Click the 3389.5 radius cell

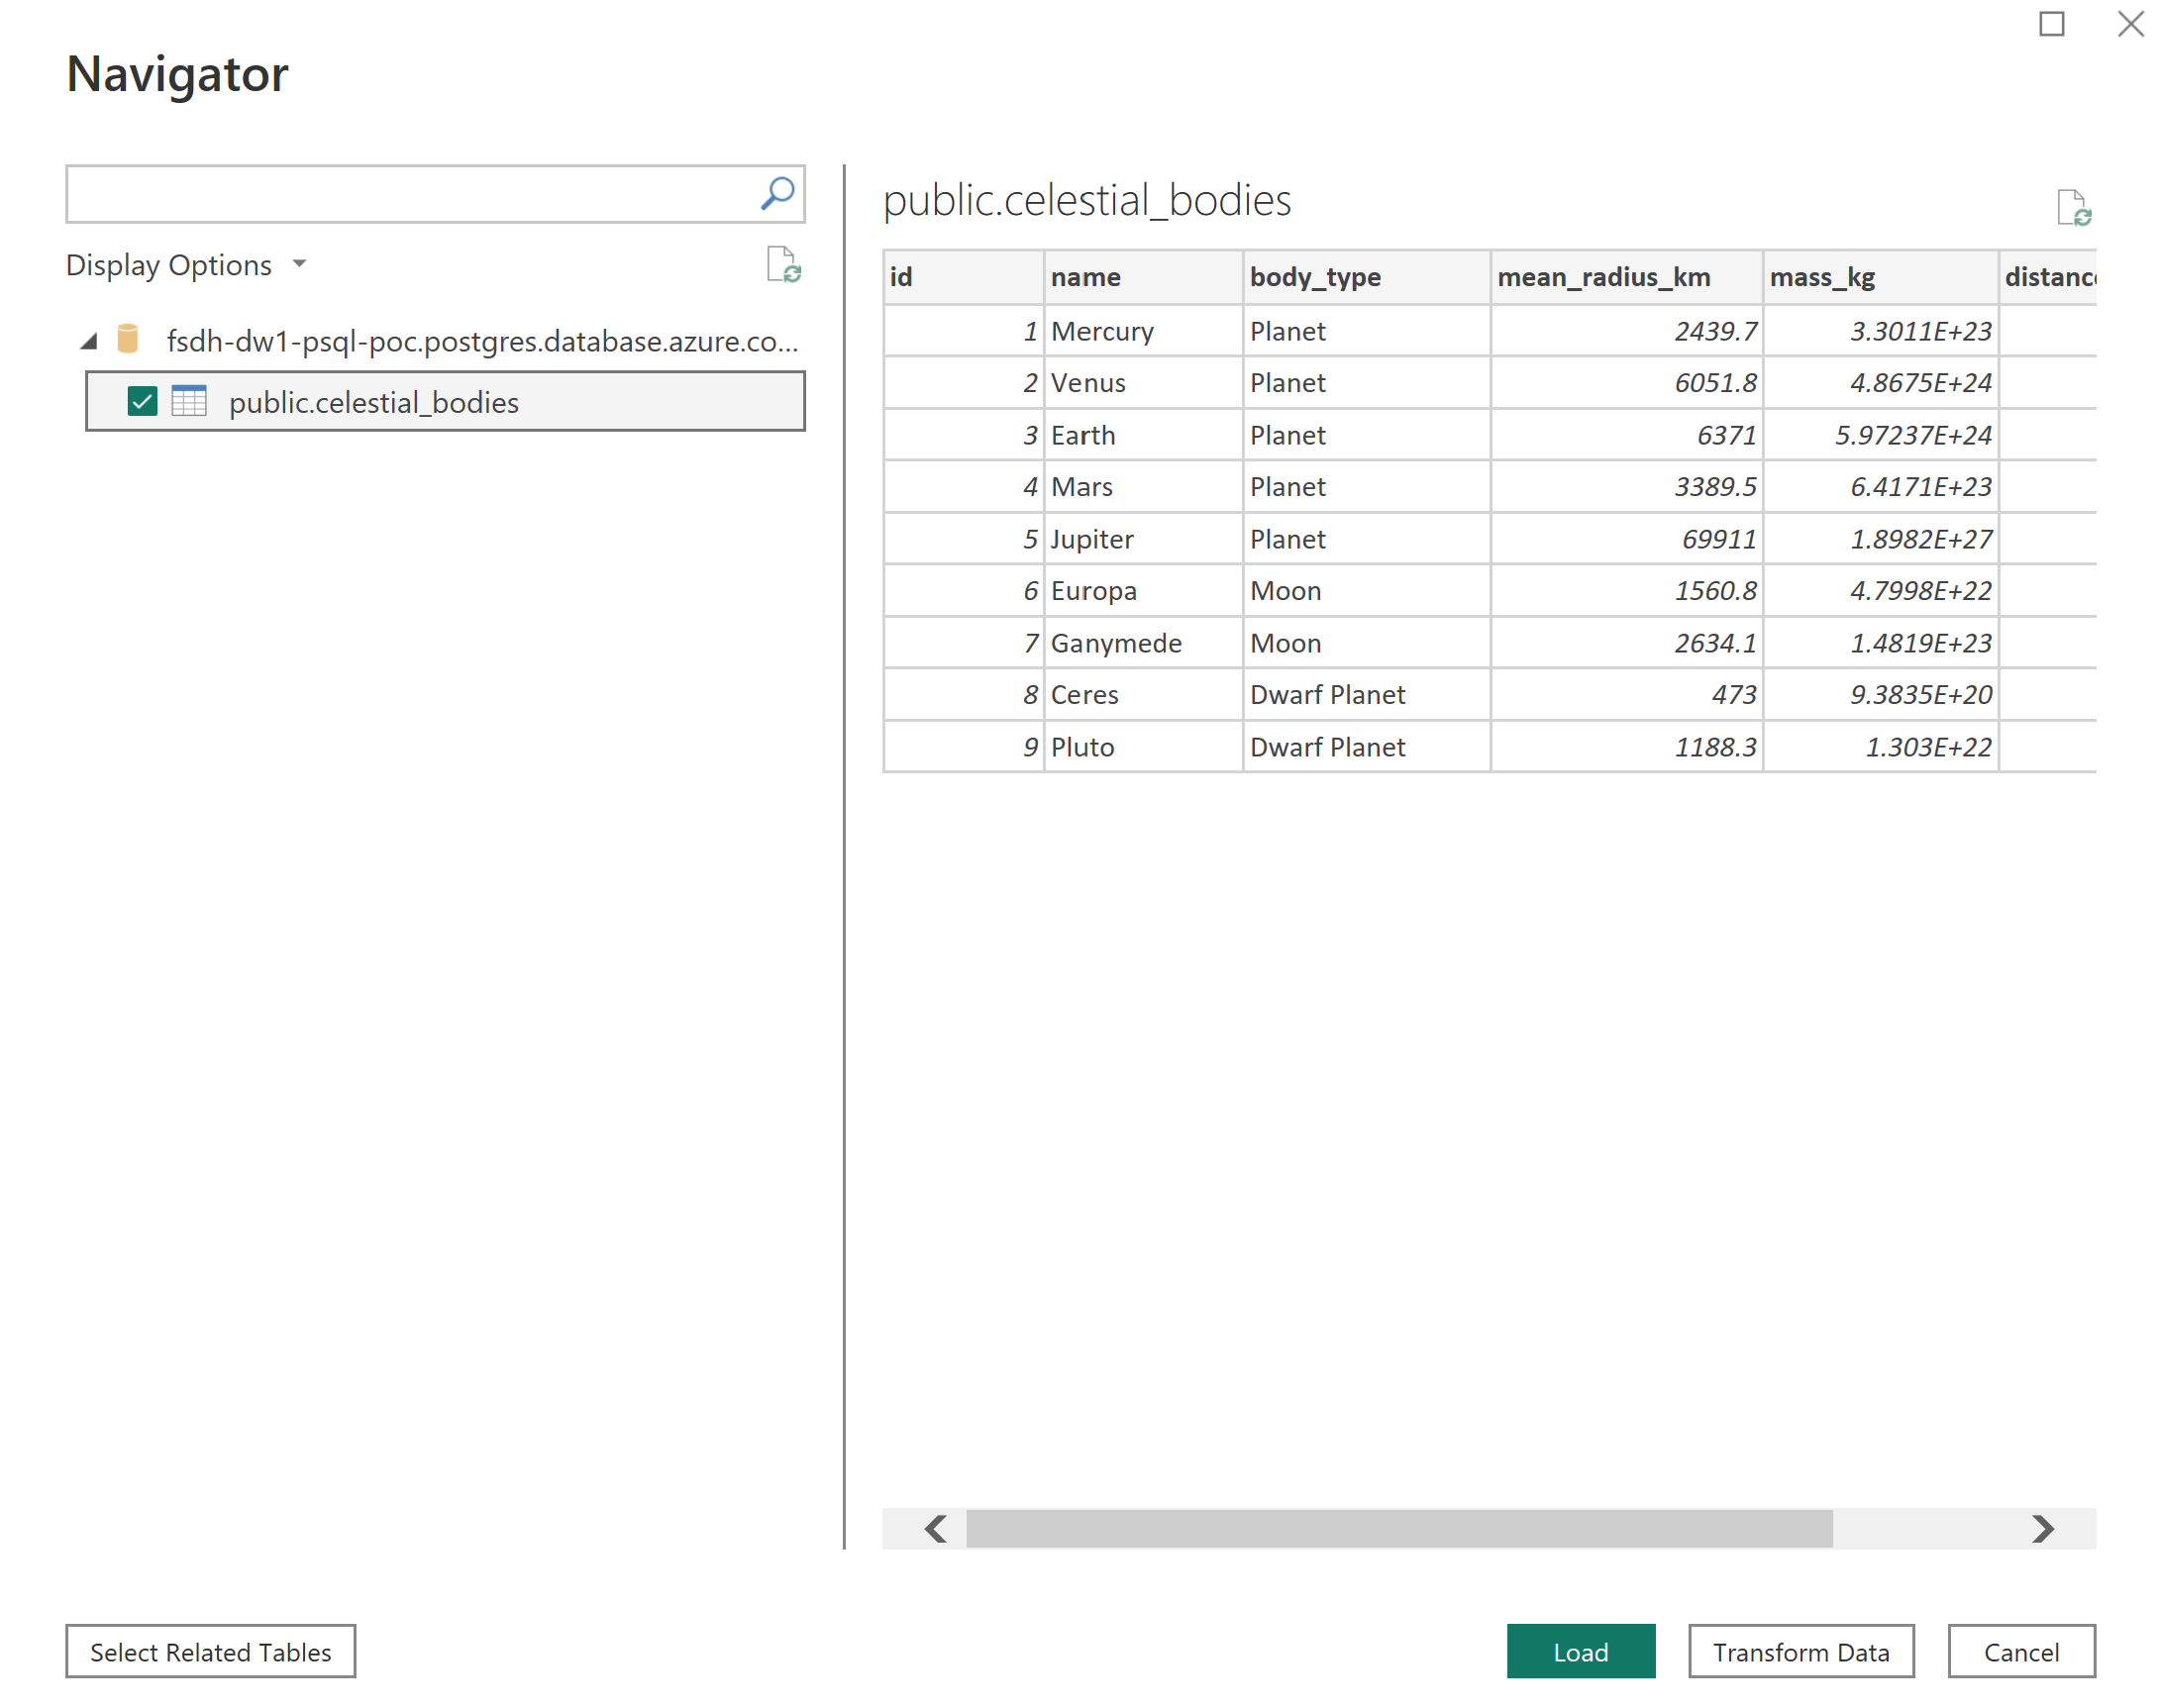coord(1626,487)
